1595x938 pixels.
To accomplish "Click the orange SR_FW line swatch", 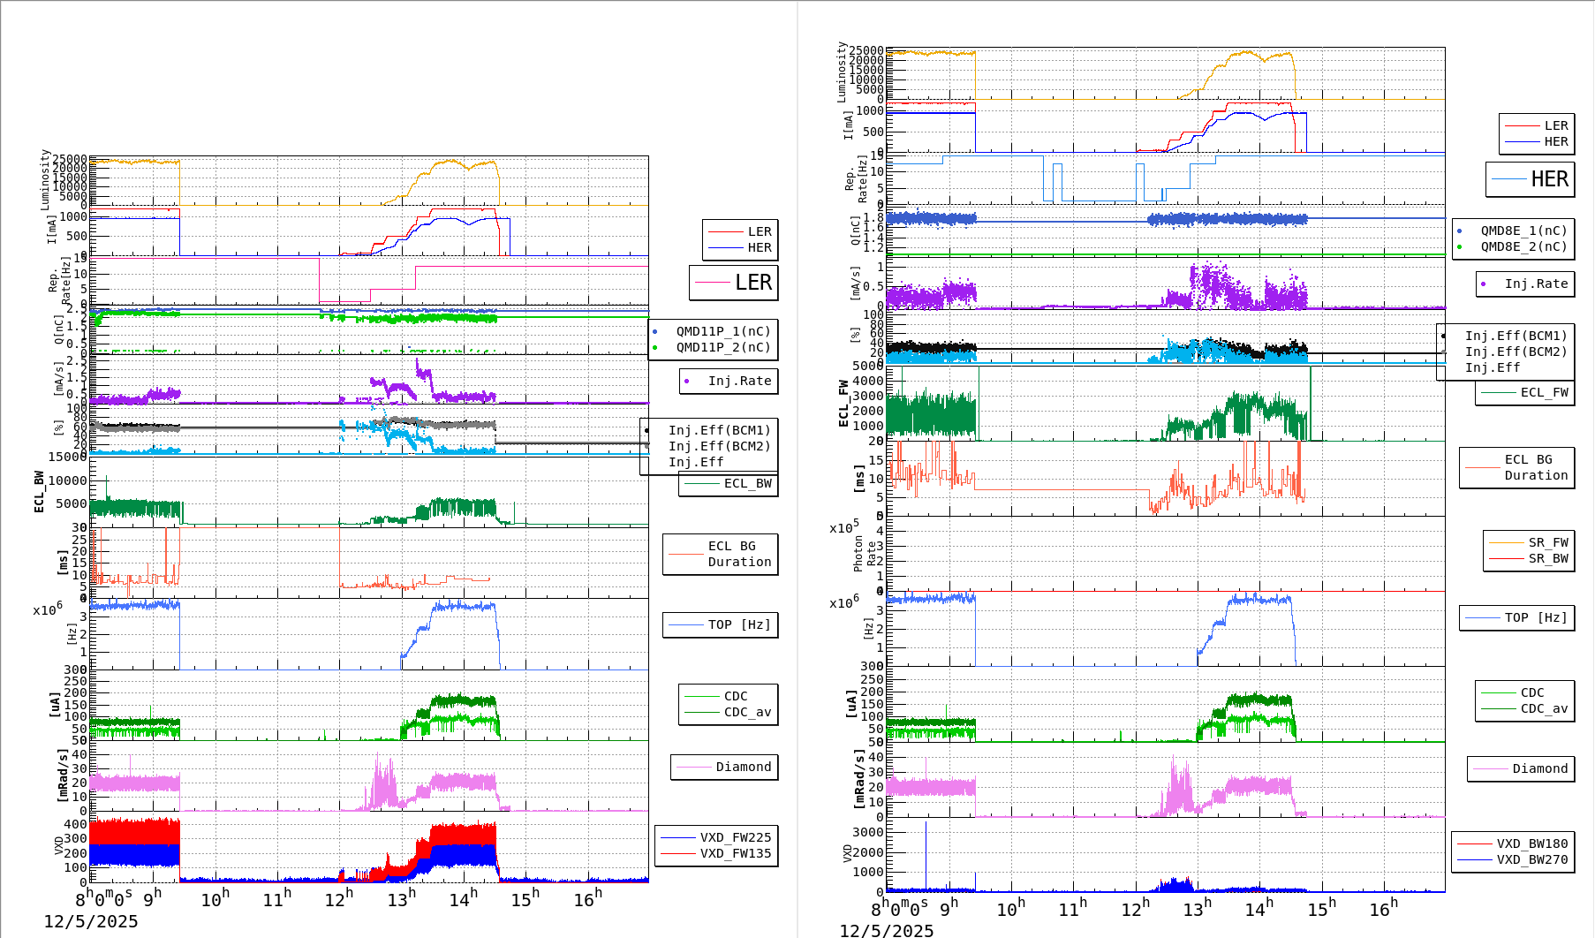I will pyautogui.click(x=1507, y=543).
